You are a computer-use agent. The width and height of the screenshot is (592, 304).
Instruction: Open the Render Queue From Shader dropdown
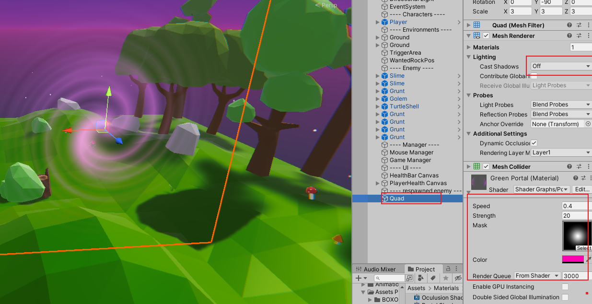(537, 276)
